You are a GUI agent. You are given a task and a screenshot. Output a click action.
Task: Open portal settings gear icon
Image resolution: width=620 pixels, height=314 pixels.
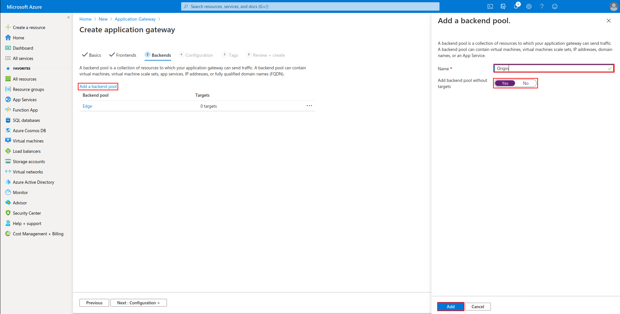(x=529, y=6)
